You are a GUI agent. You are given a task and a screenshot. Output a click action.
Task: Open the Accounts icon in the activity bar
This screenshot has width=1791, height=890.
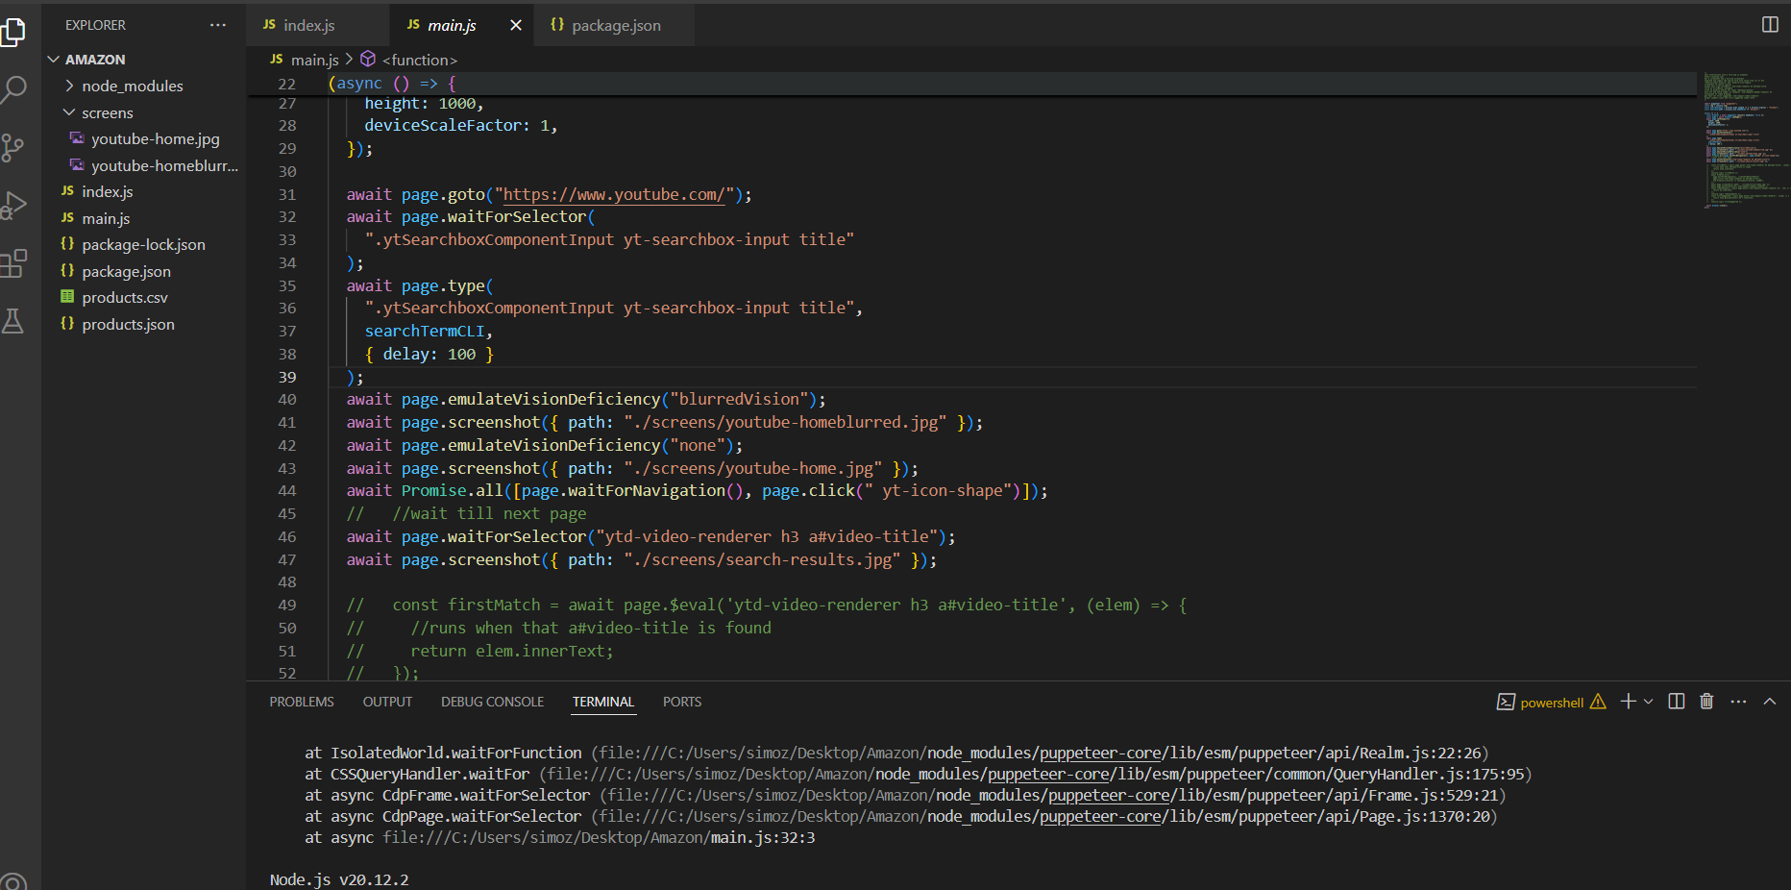[x=13, y=880]
